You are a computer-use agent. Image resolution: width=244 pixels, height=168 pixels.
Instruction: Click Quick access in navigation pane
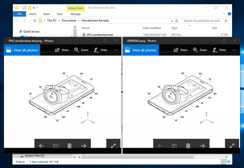coord(31,32)
